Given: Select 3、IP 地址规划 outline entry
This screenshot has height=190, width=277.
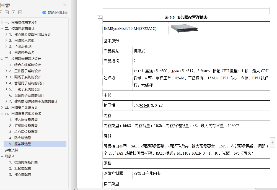Looking at the screenshot, I should click(x=20, y=47).
